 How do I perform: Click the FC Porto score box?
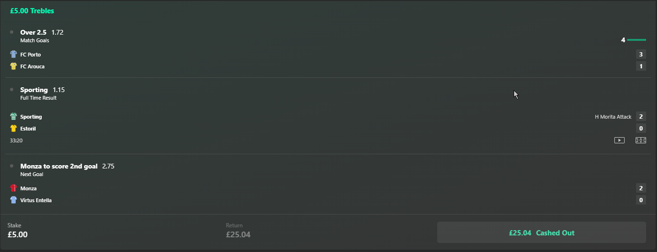coord(641,55)
